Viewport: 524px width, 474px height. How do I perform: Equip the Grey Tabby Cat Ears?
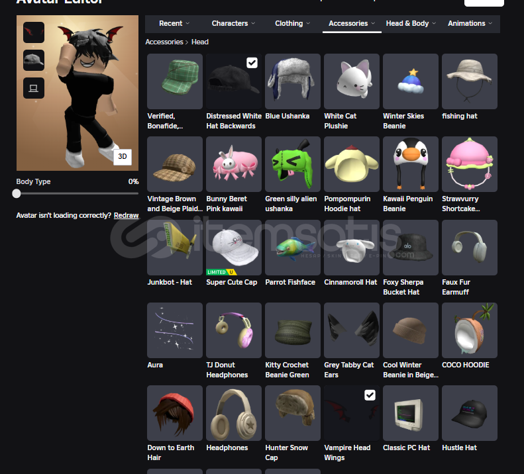coord(352,330)
